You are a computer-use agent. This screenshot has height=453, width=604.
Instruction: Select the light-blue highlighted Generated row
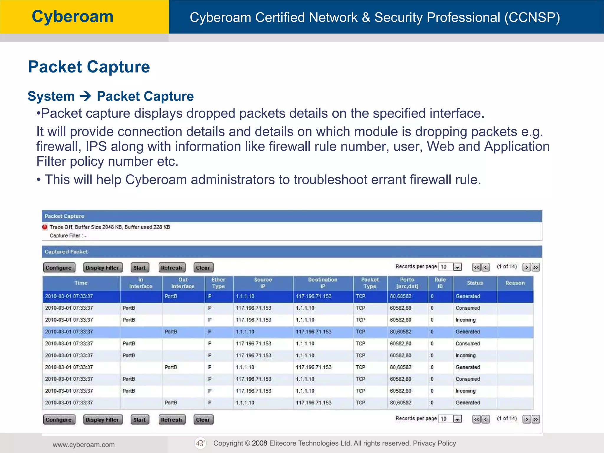(288, 332)
